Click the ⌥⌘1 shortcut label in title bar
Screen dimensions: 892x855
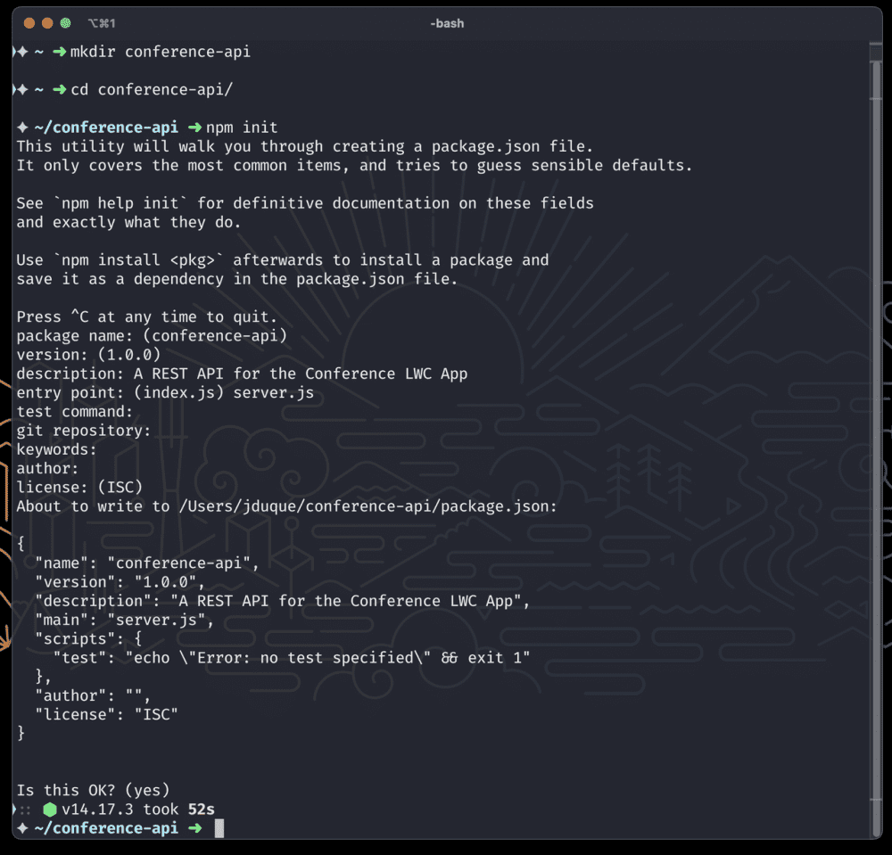pos(102,23)
